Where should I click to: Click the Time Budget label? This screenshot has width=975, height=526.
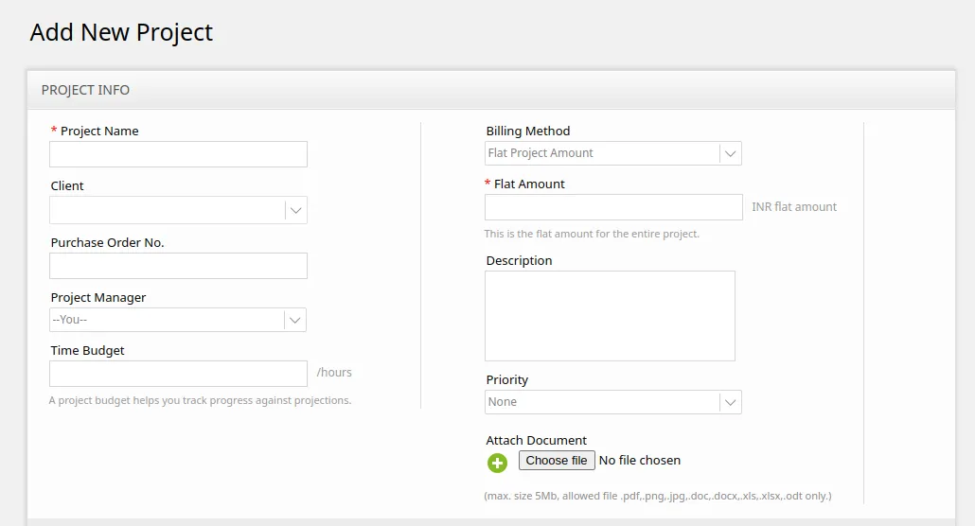(88, 351)
